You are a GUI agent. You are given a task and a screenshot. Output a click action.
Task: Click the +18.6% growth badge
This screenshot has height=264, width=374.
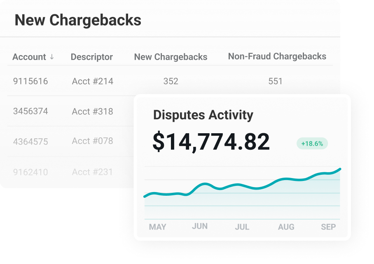click(312, 144)
